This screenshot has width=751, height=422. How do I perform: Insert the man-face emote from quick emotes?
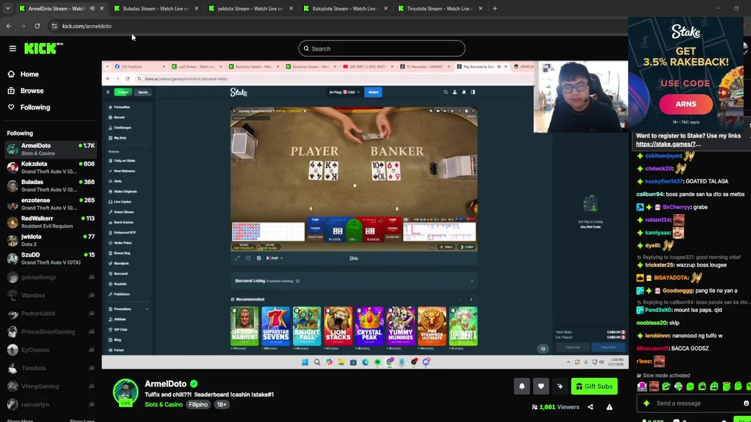[x=654, y=386]
